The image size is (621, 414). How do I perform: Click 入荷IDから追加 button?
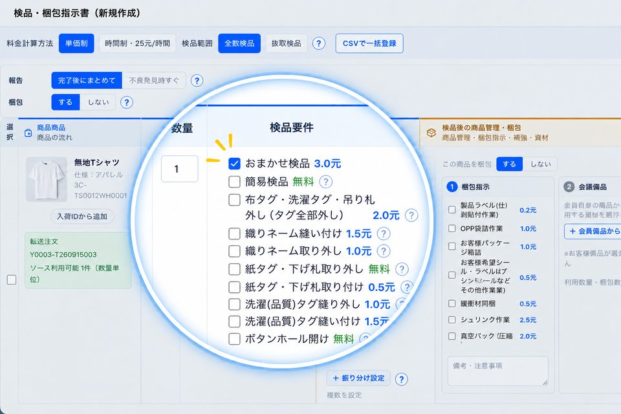coord(82,216)
